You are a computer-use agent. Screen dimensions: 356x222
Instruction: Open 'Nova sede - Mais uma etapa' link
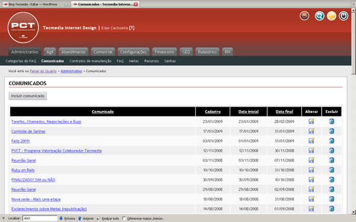36,200
